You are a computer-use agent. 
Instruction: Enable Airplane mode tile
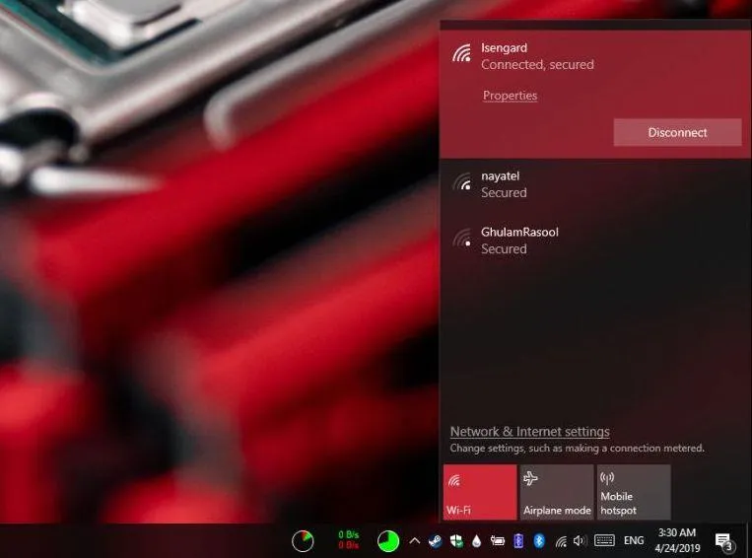[557, 492]
